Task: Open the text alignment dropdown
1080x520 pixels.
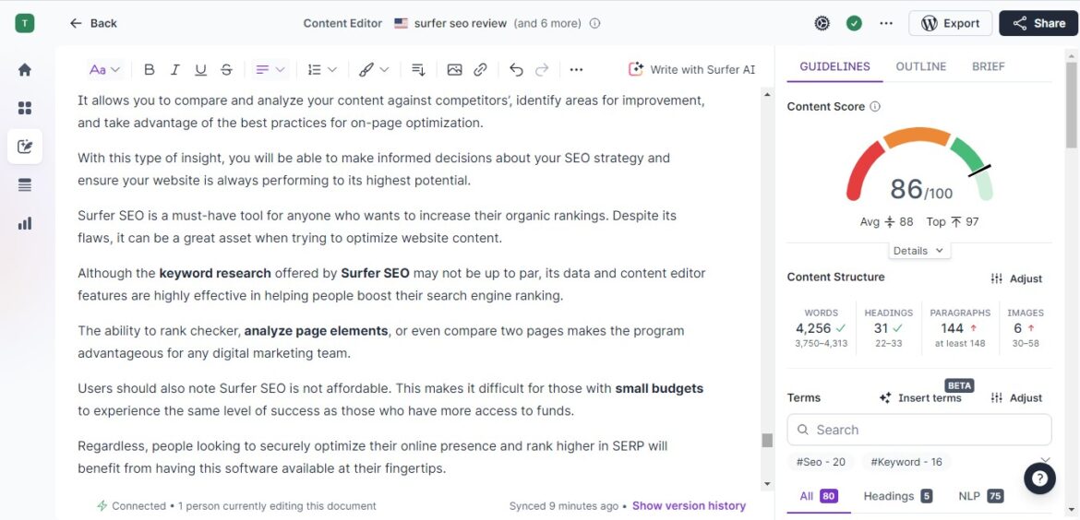Action: (x=270, y=69)
